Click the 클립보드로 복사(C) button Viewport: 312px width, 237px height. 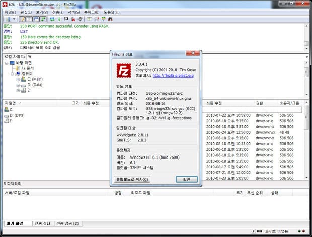[x=132, y=179]
